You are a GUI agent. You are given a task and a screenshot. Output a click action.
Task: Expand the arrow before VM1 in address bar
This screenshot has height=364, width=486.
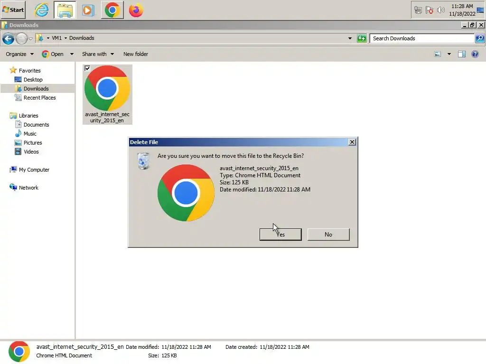click(x=48, y=38)
